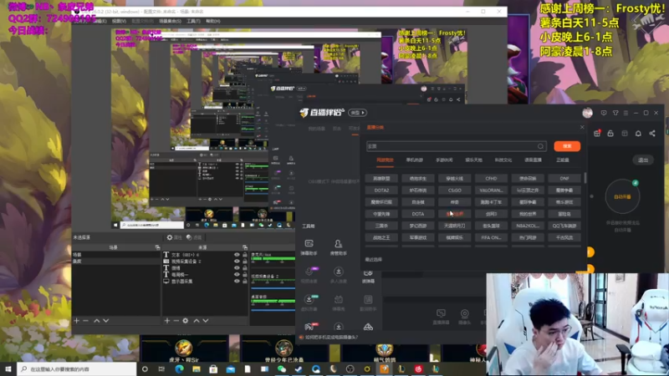Click the lock icon in 直播伴侣 top bar
The image size is (669, 376).
610,134
